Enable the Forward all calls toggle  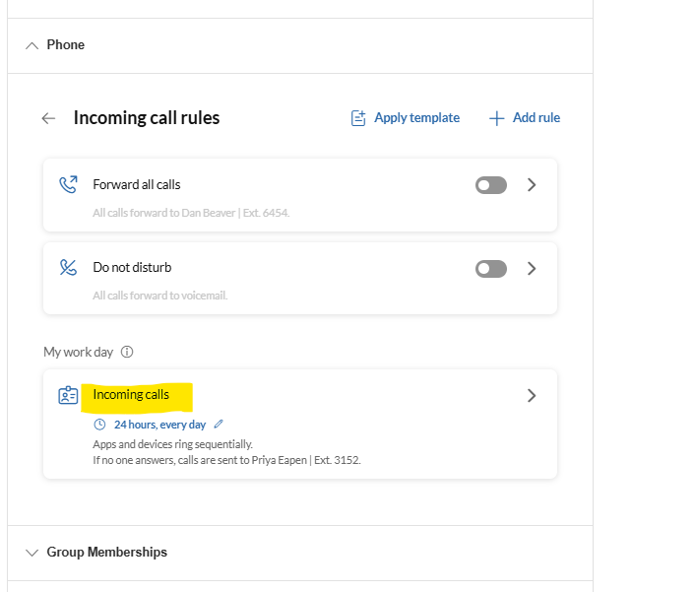click(x=491, y=185)
